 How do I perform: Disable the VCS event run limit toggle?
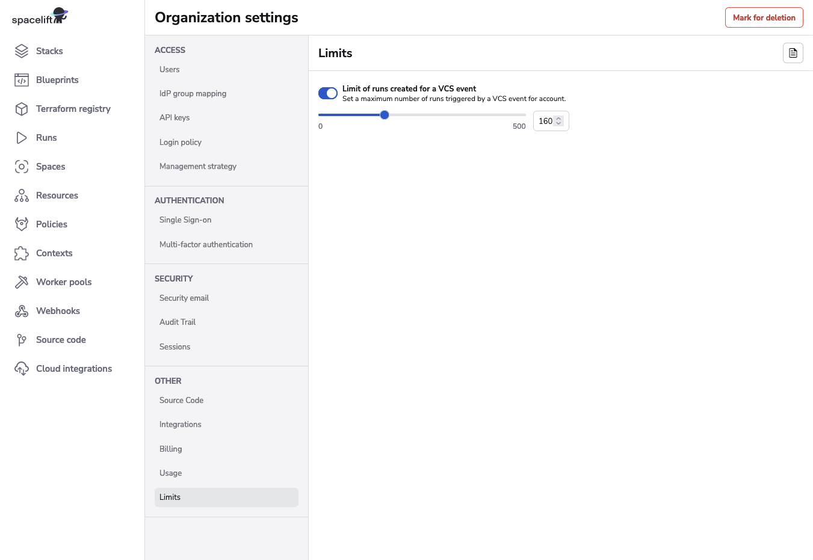click(x=328, y=93)
